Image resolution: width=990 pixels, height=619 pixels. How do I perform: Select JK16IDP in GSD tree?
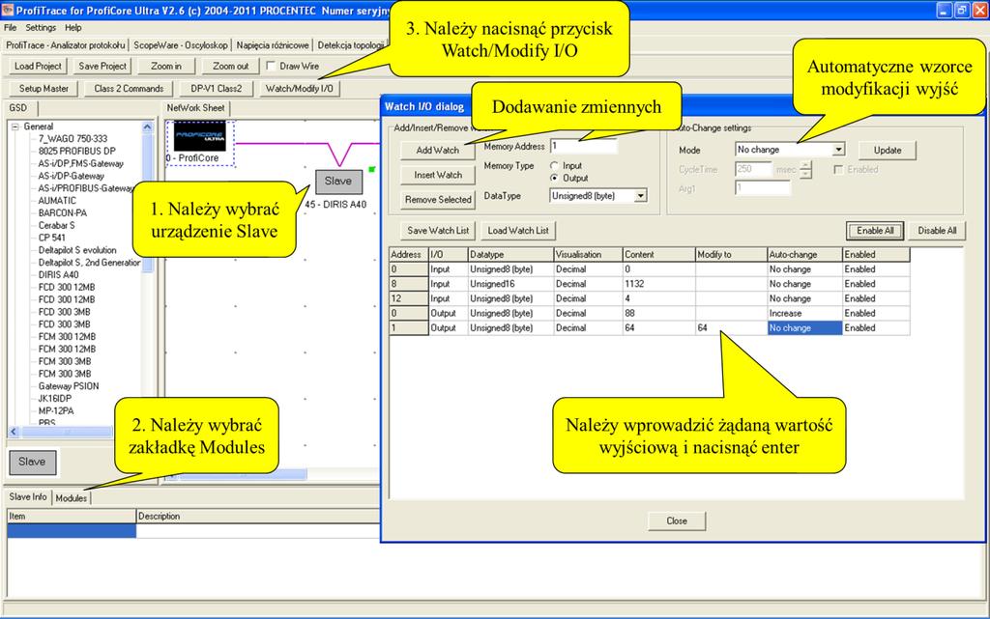54,399
